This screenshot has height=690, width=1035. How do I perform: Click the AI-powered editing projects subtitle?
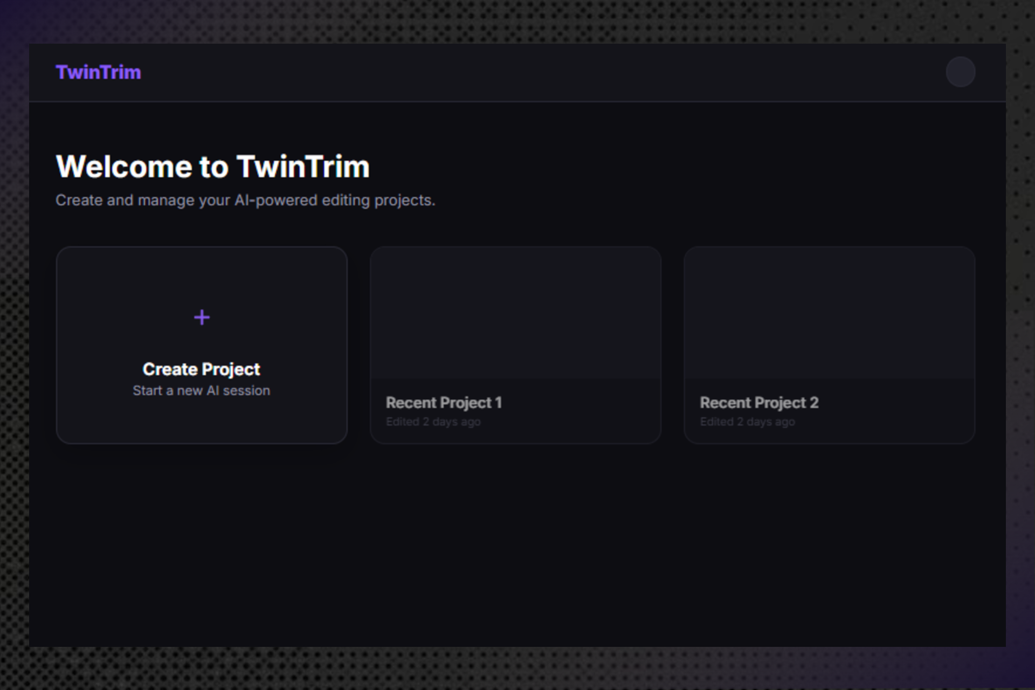point(245,201)
